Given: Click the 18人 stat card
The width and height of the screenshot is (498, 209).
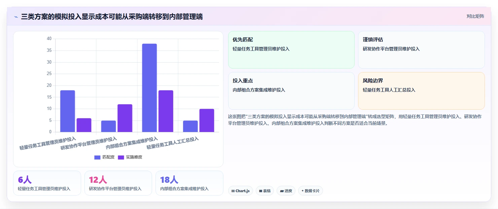Looking at the screenshot, I should coord(189,183).
